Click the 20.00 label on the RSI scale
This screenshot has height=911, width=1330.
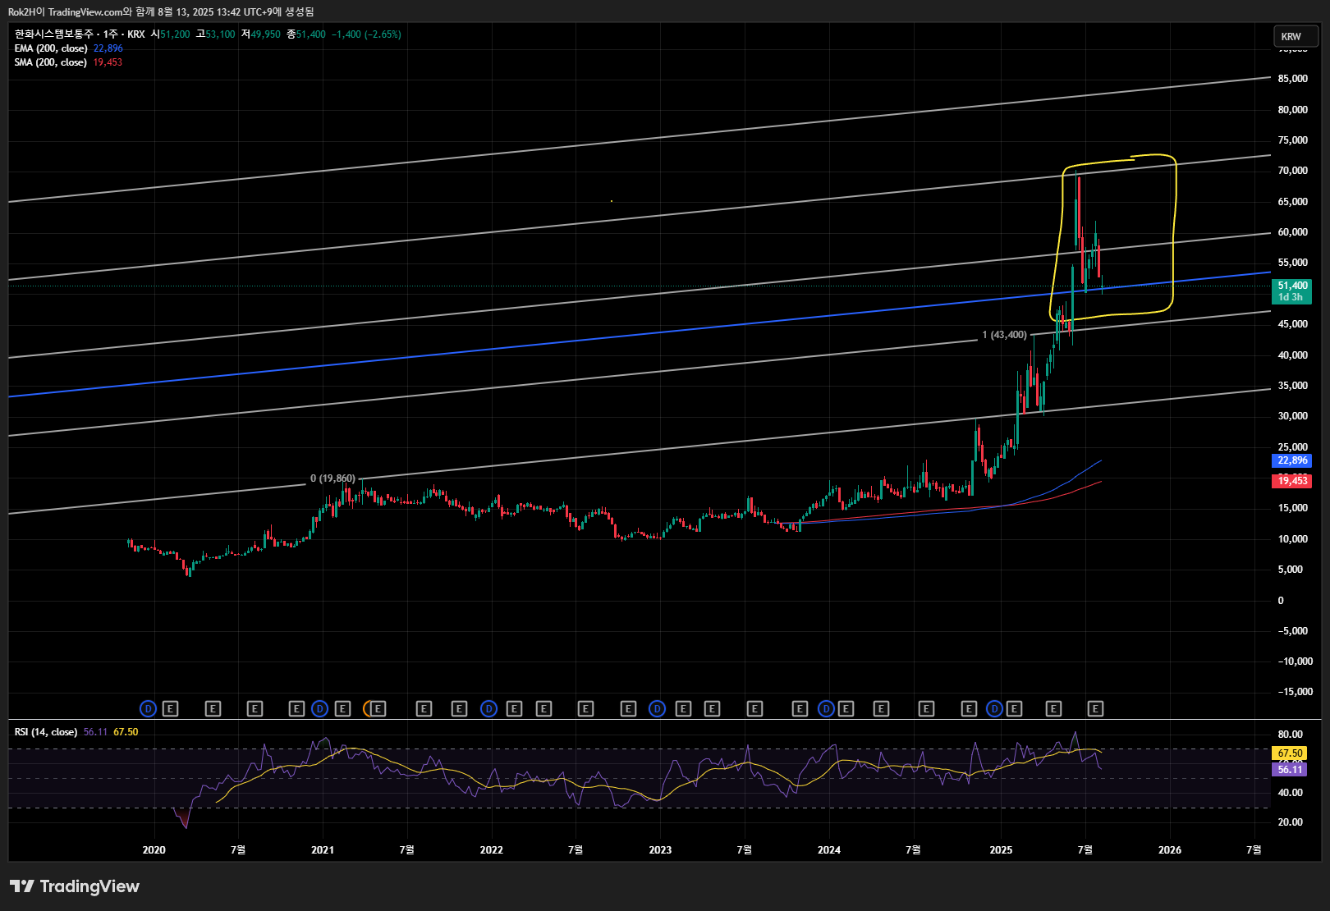(1290, 822)
